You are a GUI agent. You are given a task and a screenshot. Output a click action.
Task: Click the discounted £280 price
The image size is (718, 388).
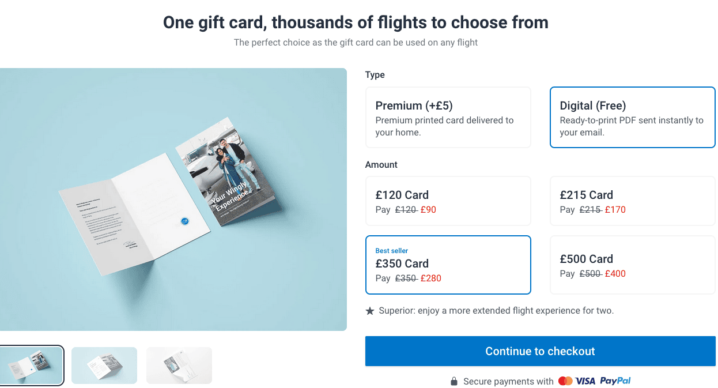coord(430,278)
